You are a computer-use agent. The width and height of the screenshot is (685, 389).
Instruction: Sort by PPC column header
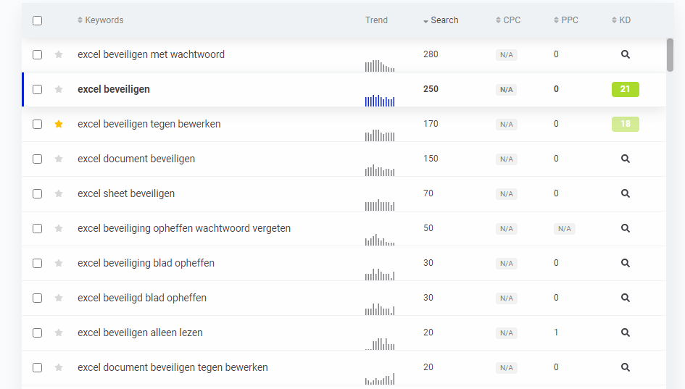(x=569, y=20)
